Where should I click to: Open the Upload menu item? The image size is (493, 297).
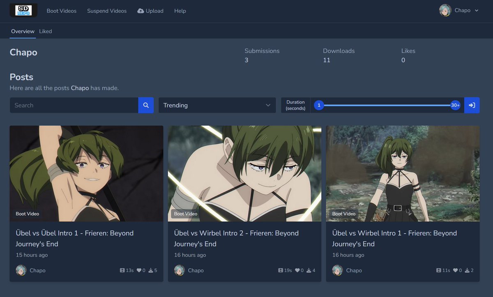(150, 11)
